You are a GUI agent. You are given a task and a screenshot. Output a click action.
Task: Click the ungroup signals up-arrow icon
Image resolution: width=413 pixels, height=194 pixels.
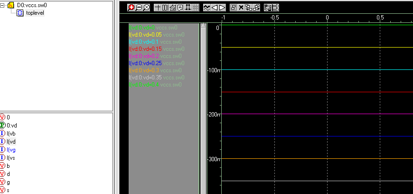pos(256,8)
